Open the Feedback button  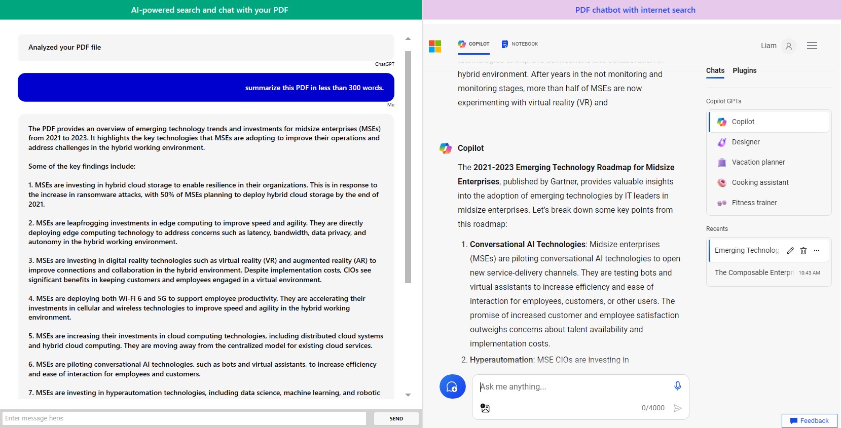pos(809,420)
